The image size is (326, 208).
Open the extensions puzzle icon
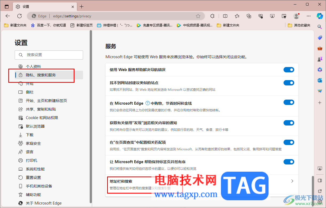click(213, 16)
